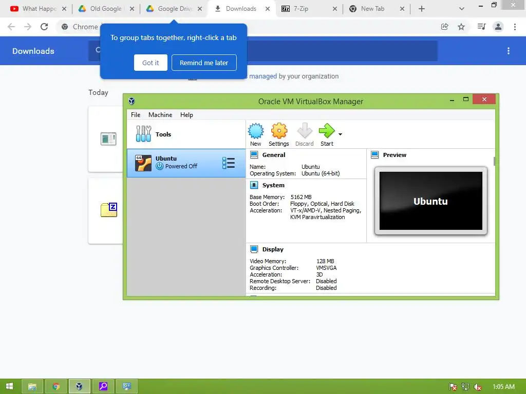Viewport: 526px width, 394px height.
Task: Click the Chrome back arrow
Action: coord(11,27)
